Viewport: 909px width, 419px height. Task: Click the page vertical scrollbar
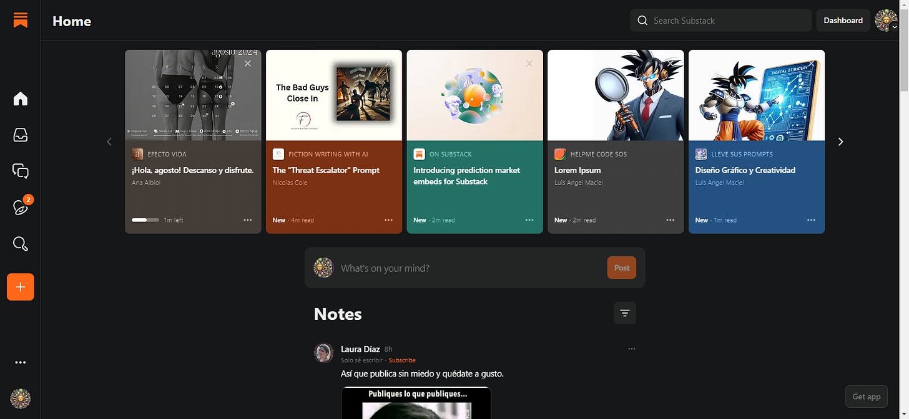tap(903, 50)
